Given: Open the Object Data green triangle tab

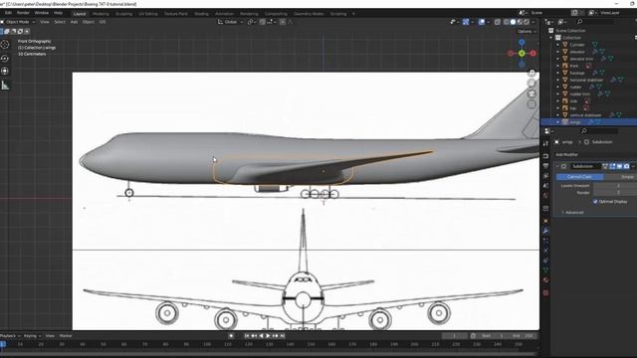Looking at the screenshot, I should [546, 269].
